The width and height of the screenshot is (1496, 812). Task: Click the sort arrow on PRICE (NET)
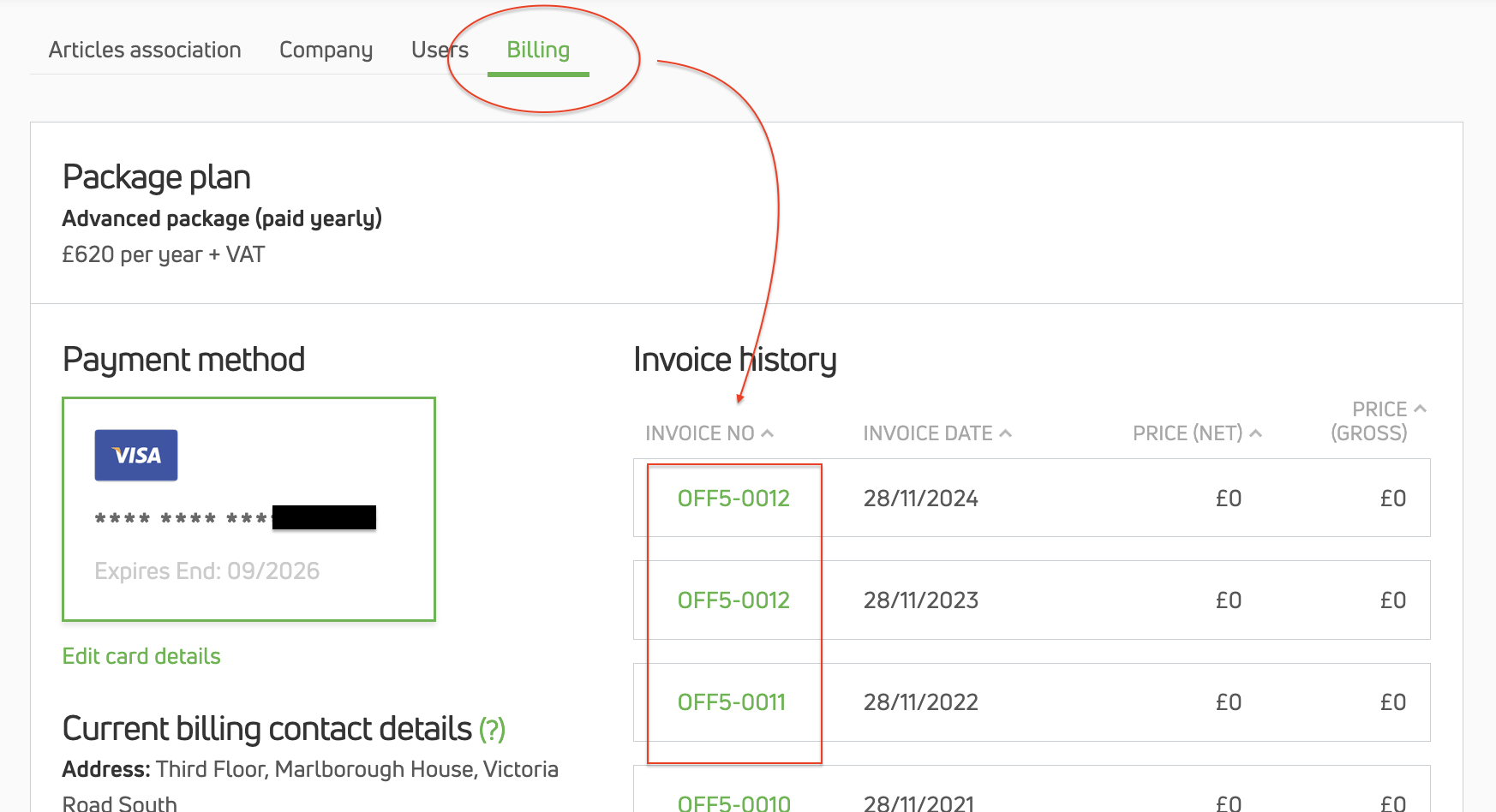click(x=1254, y=433)
